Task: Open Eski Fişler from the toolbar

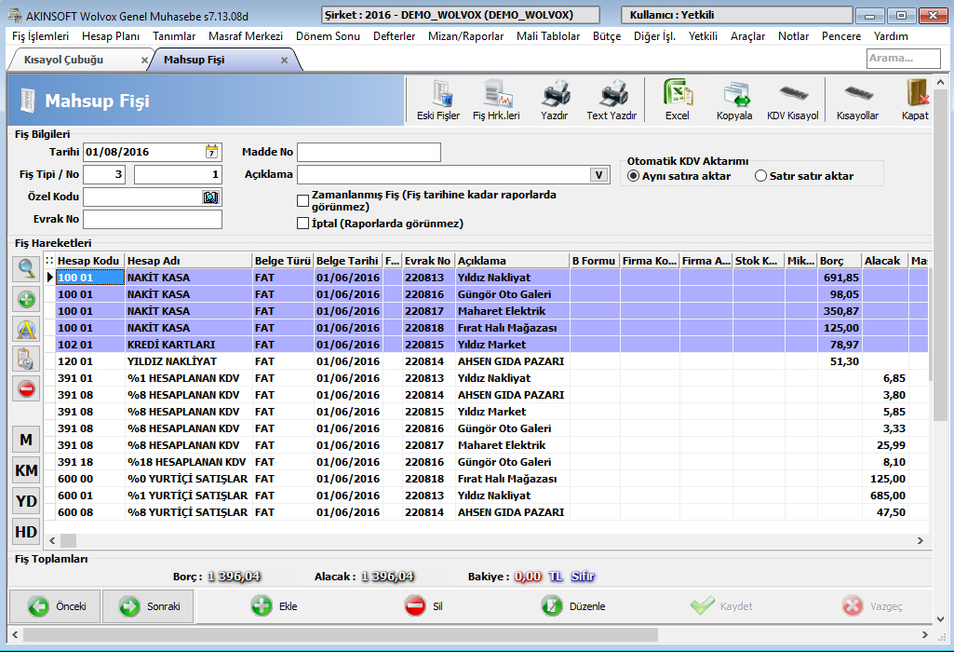Action: [438, 100]
